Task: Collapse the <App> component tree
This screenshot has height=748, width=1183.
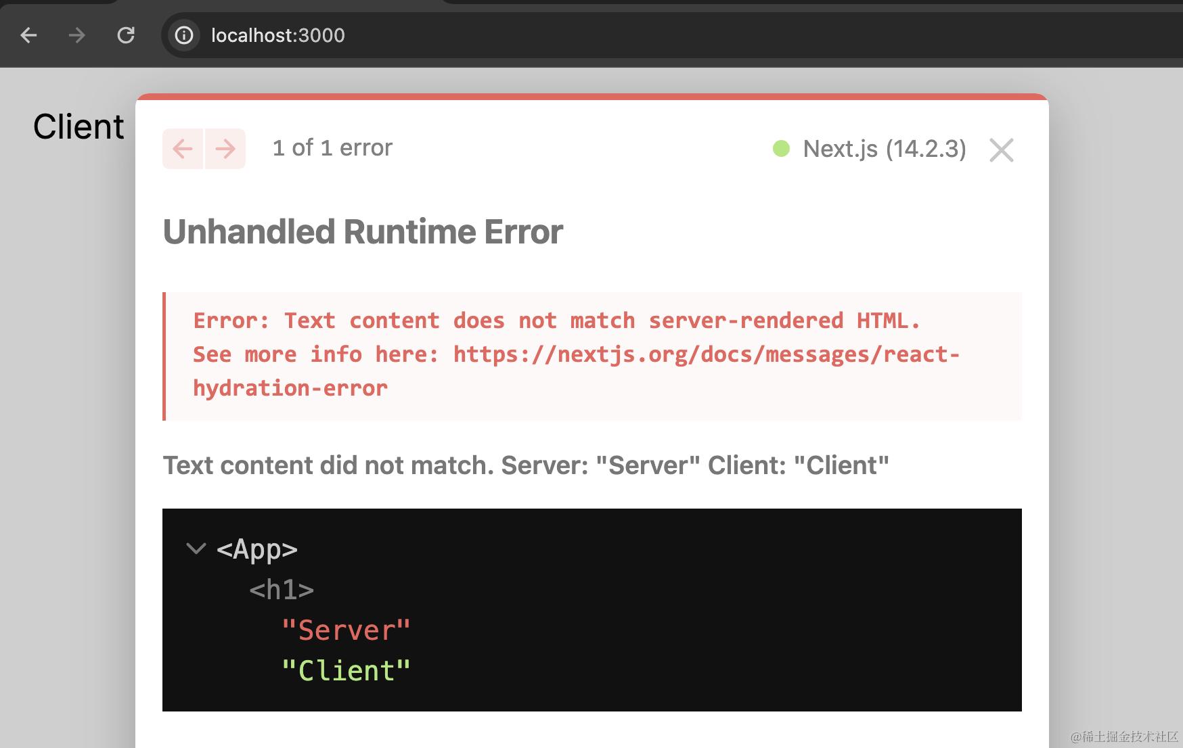Action: tap(196, 549)
